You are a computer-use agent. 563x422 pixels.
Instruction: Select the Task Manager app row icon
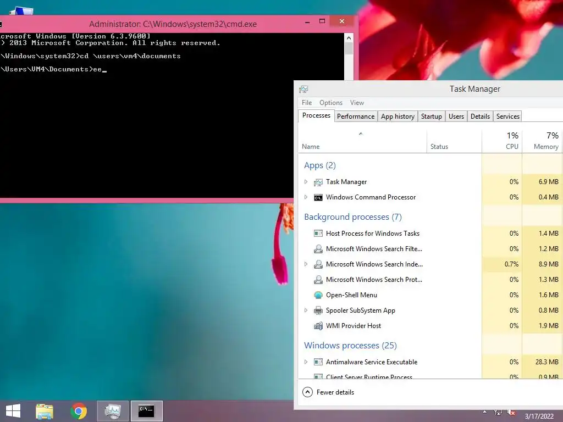tap(318, 182)
